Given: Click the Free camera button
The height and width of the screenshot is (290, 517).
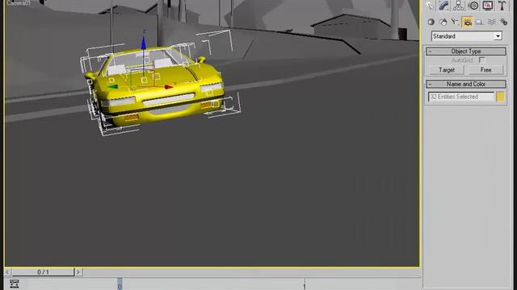Looking at the screenshot, I should click(x=485, y=70).
